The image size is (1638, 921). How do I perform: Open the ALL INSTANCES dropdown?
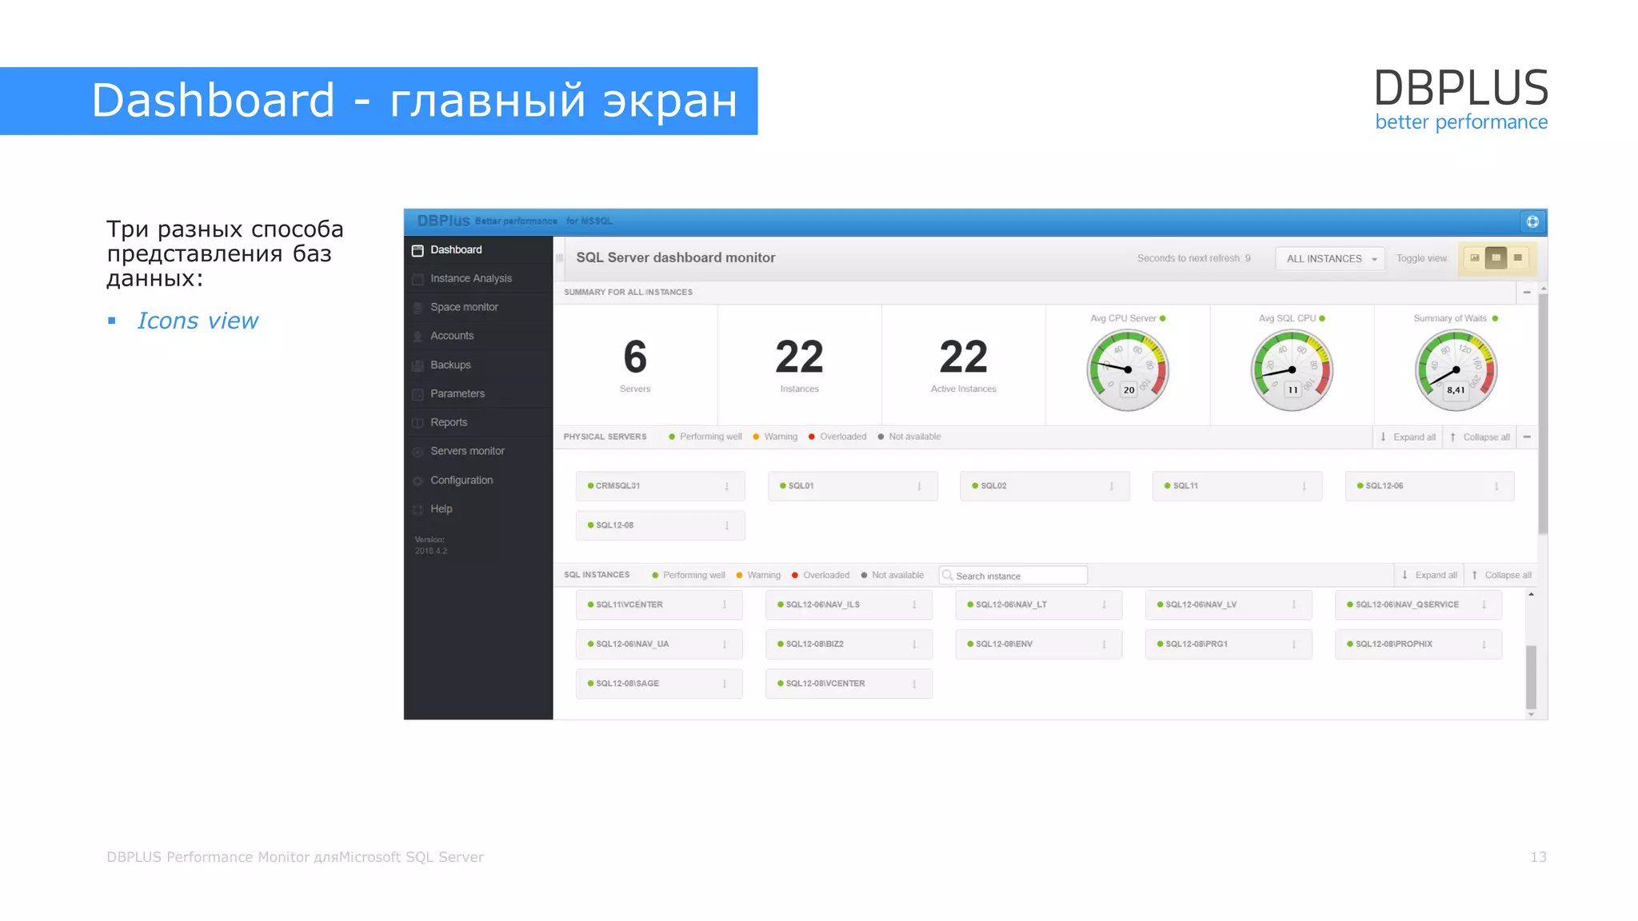point(1330,259)
